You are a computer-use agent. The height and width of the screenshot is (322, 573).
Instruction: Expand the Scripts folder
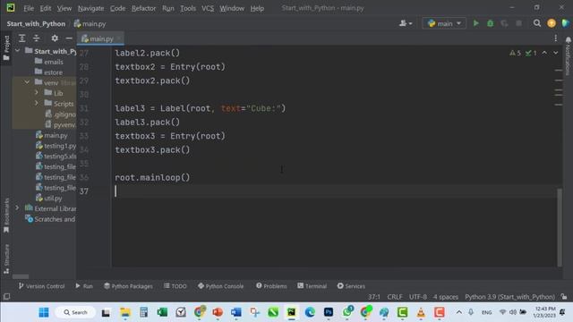click(37, 104)
